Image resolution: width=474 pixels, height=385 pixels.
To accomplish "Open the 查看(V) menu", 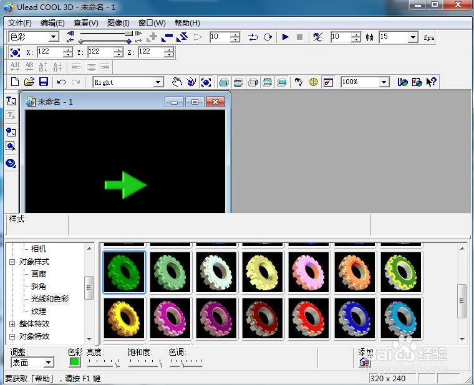I will point(86,23).
